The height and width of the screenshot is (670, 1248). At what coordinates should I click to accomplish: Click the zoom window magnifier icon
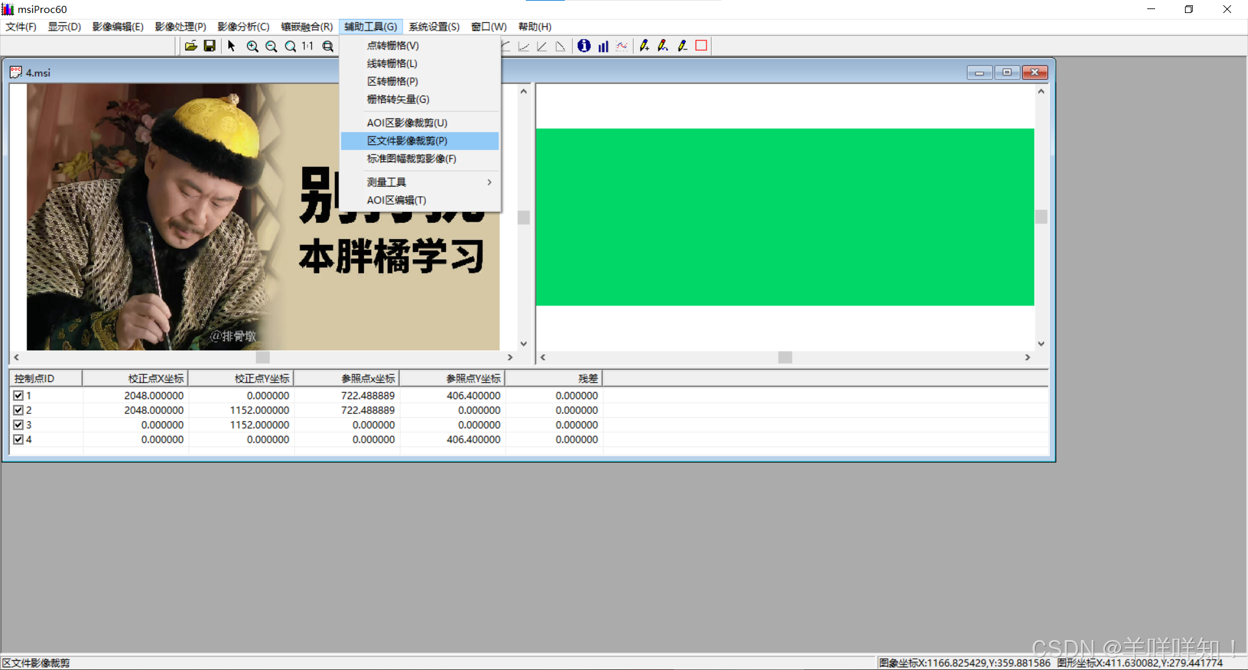(328, 46)
